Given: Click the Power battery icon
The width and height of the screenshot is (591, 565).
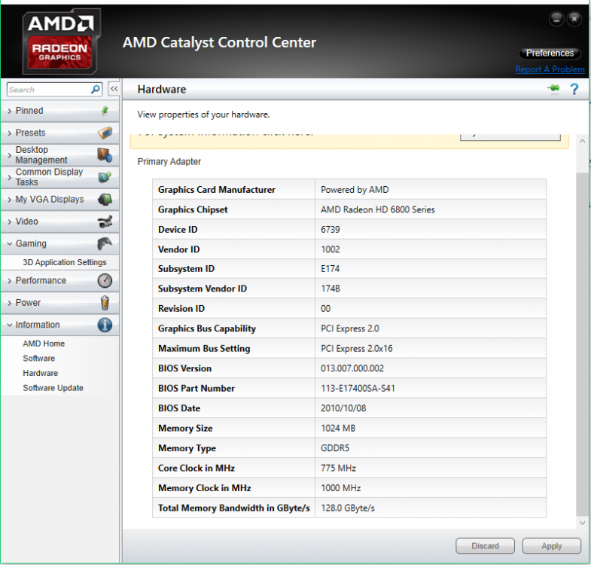Looking at the screenshot, I should (x=105, y=303).
